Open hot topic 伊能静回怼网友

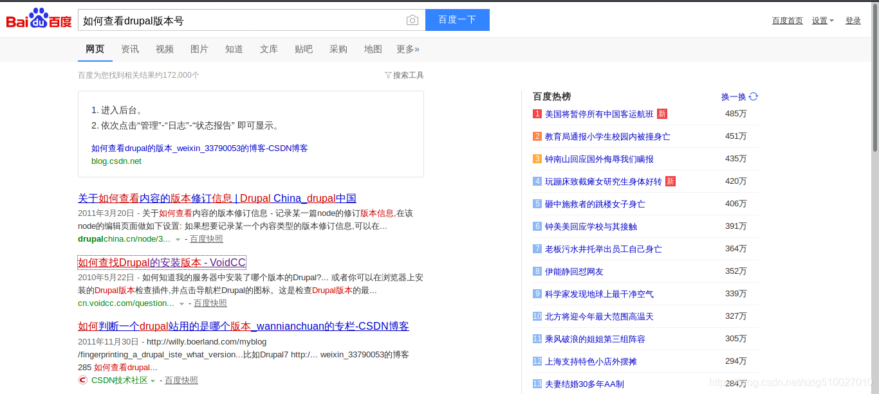[574, 271]
